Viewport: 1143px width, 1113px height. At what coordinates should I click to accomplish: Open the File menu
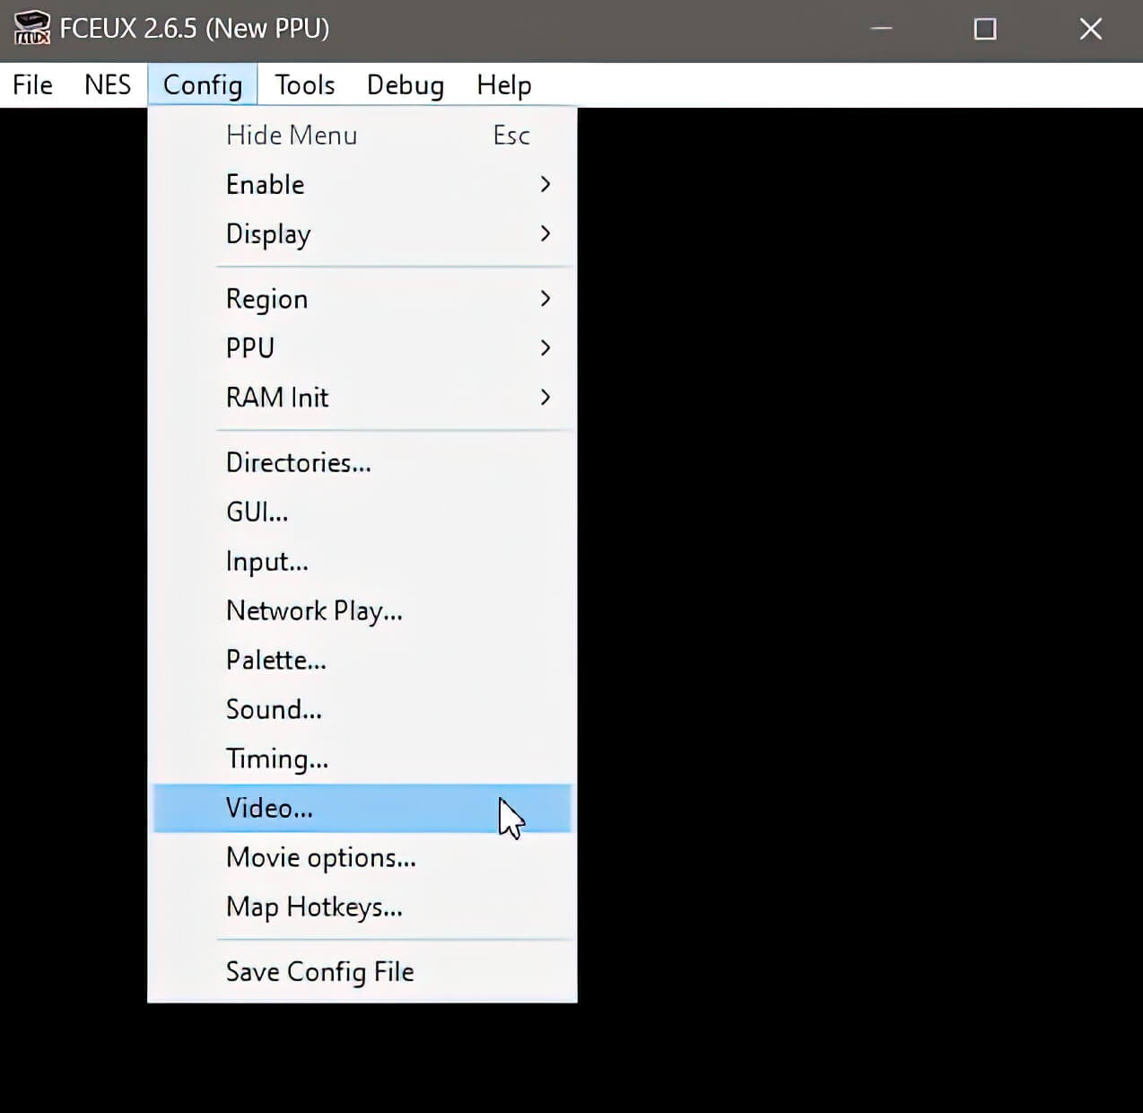point(31,84)
